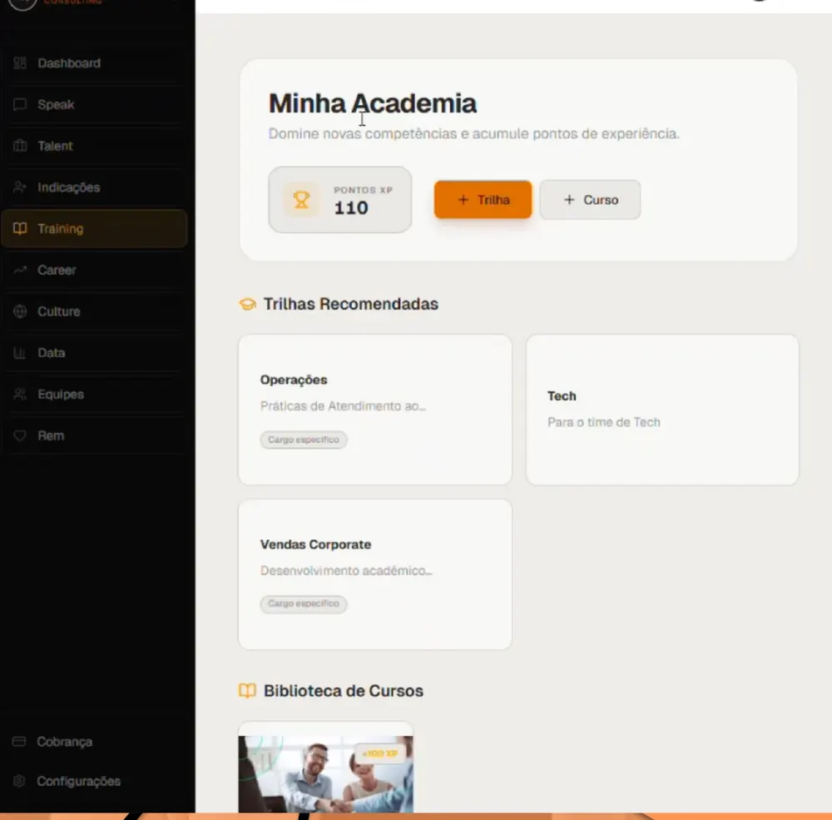832x820 pixels.
Task: Click the graduation cap icon by Trilhas Recomendadas
Action: tap(247, 305)
